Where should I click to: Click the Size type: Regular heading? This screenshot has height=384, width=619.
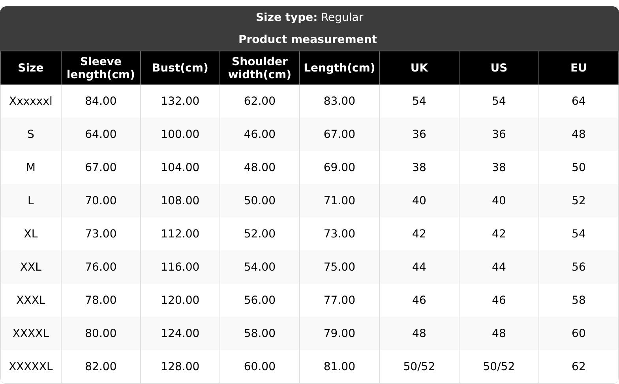309,17
